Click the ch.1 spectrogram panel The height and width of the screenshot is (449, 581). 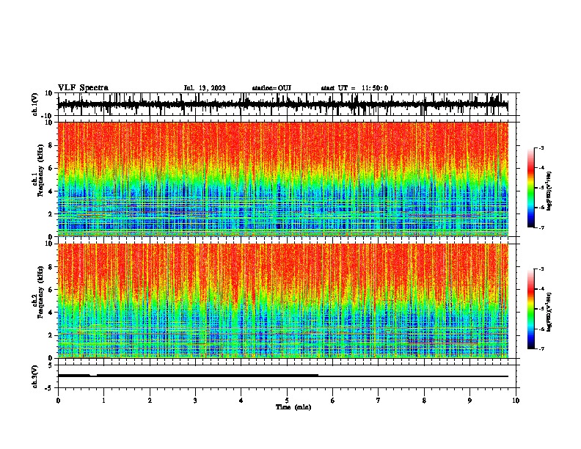pyautogui.click(x=283, y=179)
